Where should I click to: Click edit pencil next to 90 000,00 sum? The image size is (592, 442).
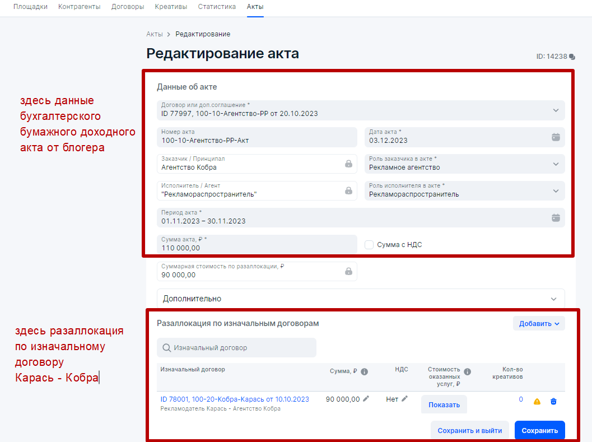366,399
